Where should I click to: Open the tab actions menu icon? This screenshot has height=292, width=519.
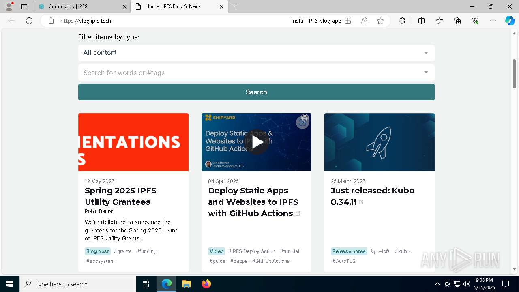24,6
